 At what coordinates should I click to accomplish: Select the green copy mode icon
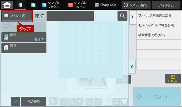[33, 5]
